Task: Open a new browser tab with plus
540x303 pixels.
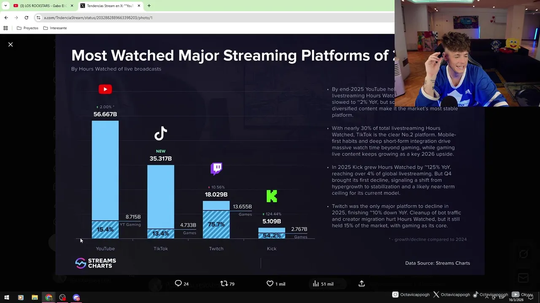Action: tap(149, 6)
